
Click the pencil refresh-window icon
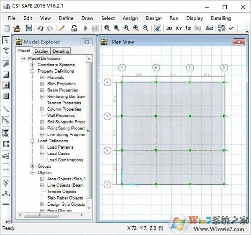pos(62,28)
